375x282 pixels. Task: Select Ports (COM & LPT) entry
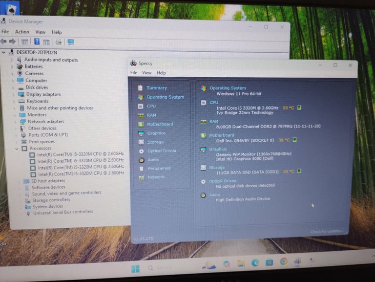coord(48,135)
